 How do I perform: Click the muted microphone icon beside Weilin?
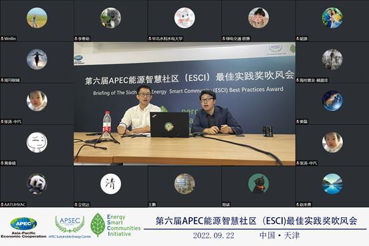click(x=2, y=39)
